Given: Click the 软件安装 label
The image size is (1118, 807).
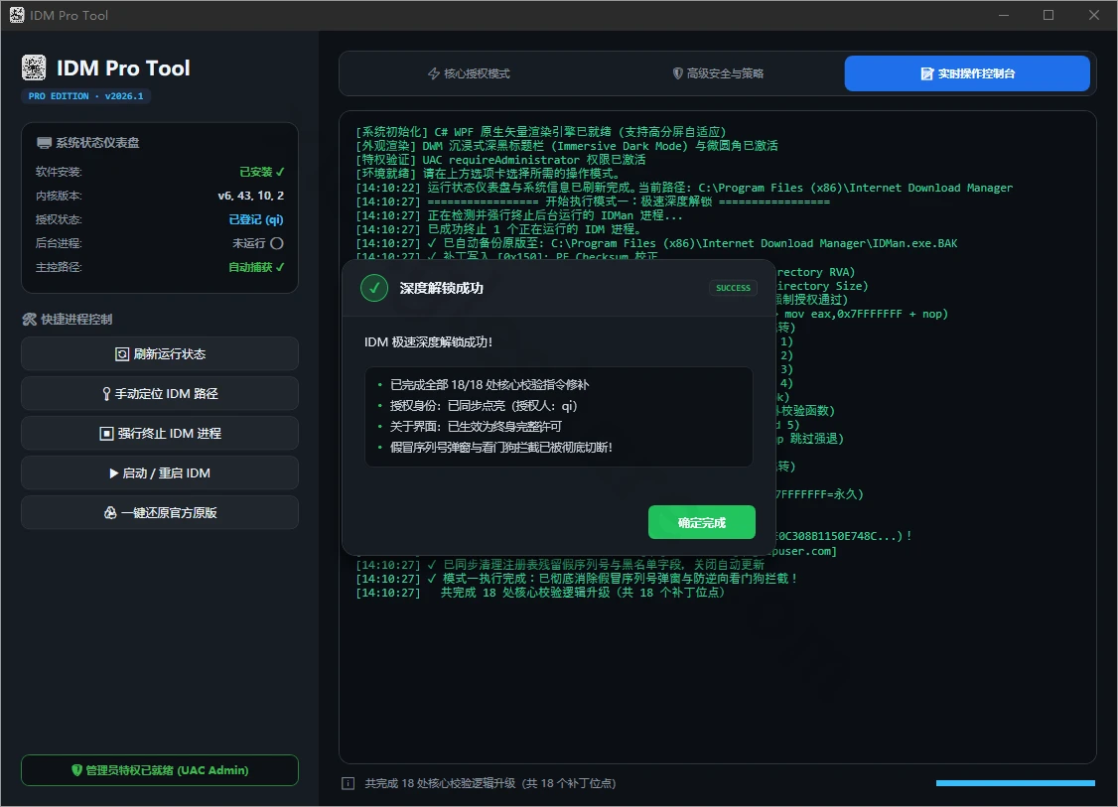Looking at the screenshot, I should 59,172.
